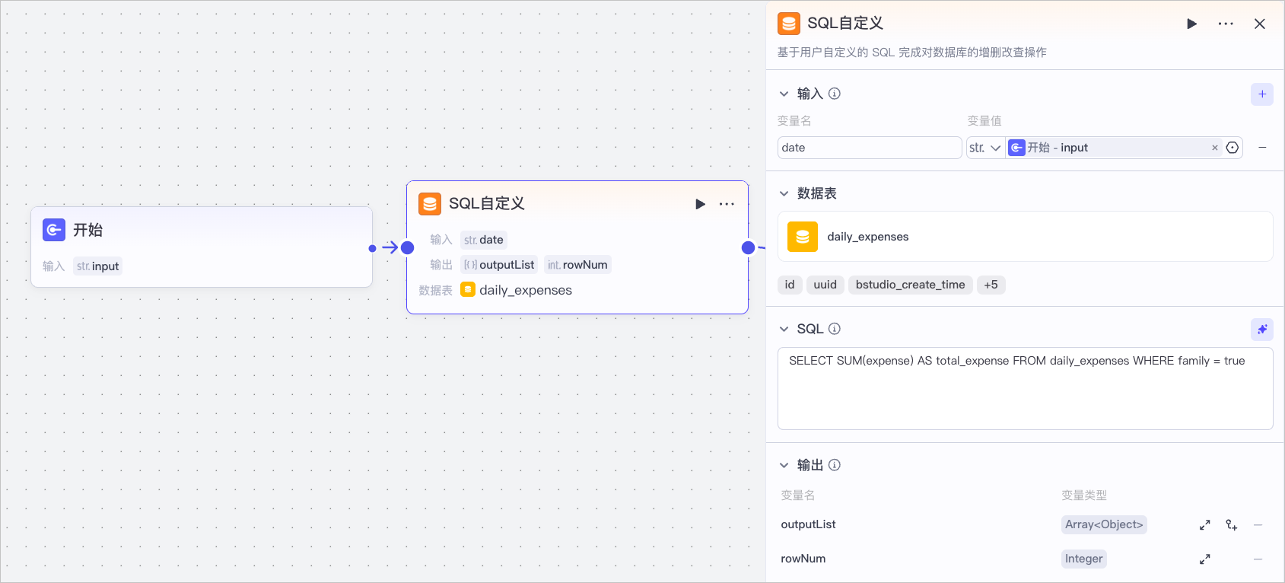Screen dimensions: 1285x583
Task: Click the plus icon to add input variable
Action: tap(1262, 94)
